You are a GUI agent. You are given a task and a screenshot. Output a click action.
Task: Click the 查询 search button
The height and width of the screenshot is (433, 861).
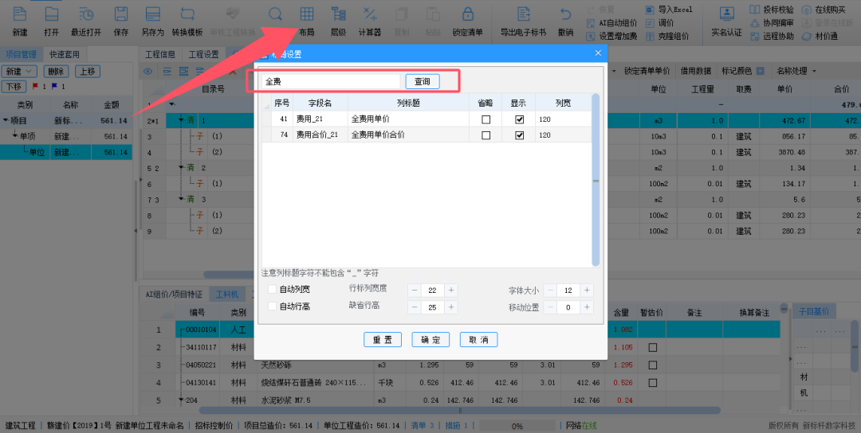click(423, 81)
